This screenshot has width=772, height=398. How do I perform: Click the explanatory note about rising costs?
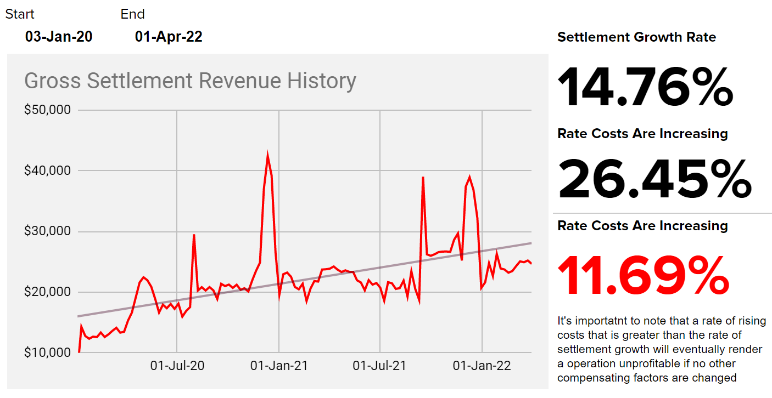tap(662, 349)
